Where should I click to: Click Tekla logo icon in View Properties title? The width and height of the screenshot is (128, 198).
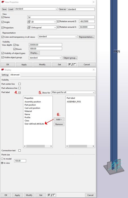coord(3,2)
